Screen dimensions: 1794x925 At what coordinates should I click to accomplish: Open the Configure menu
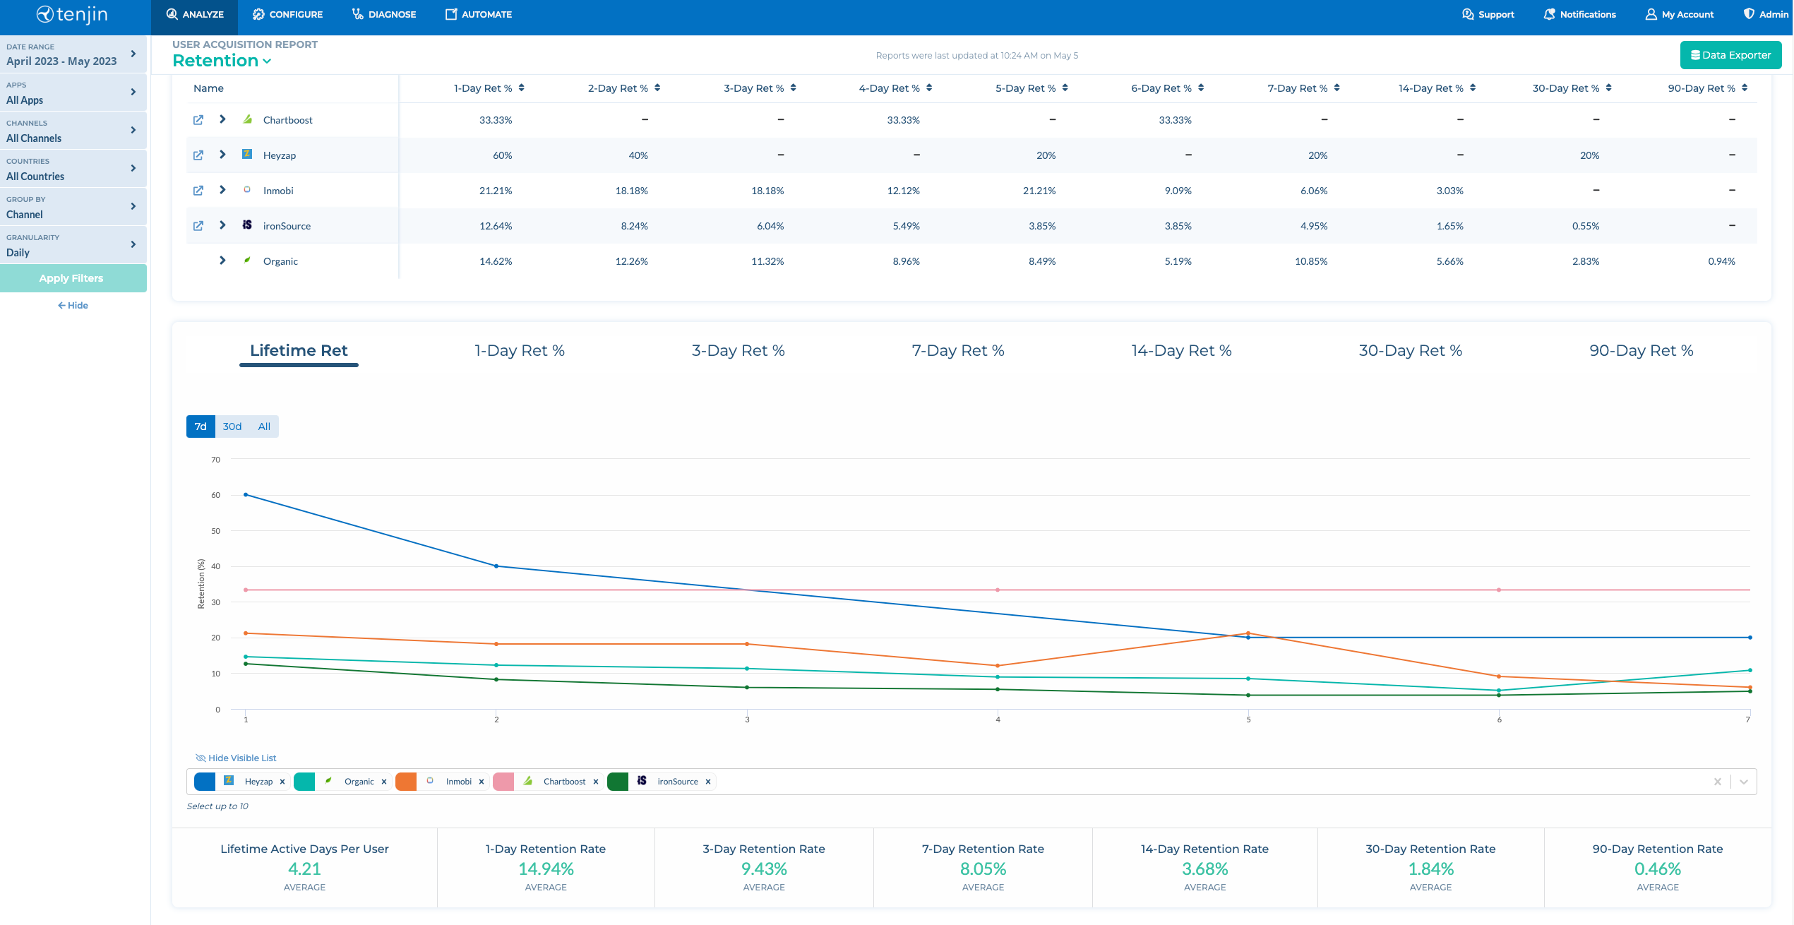(x=287, y=14)
